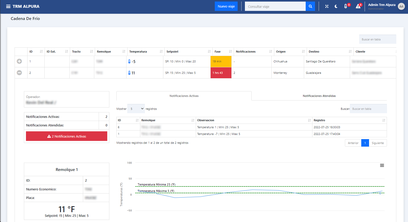The height and width of the screenshot is (222, 408).
Task: Go to Siguiente page
Action: 378,143
